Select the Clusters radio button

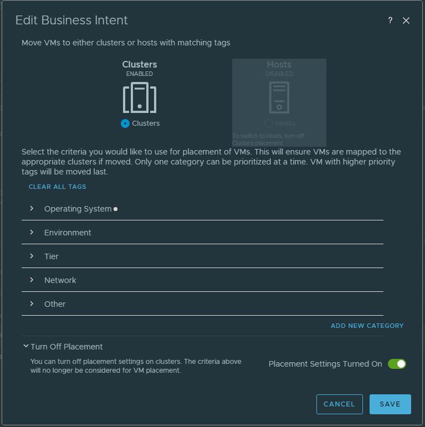pos(125,123)
